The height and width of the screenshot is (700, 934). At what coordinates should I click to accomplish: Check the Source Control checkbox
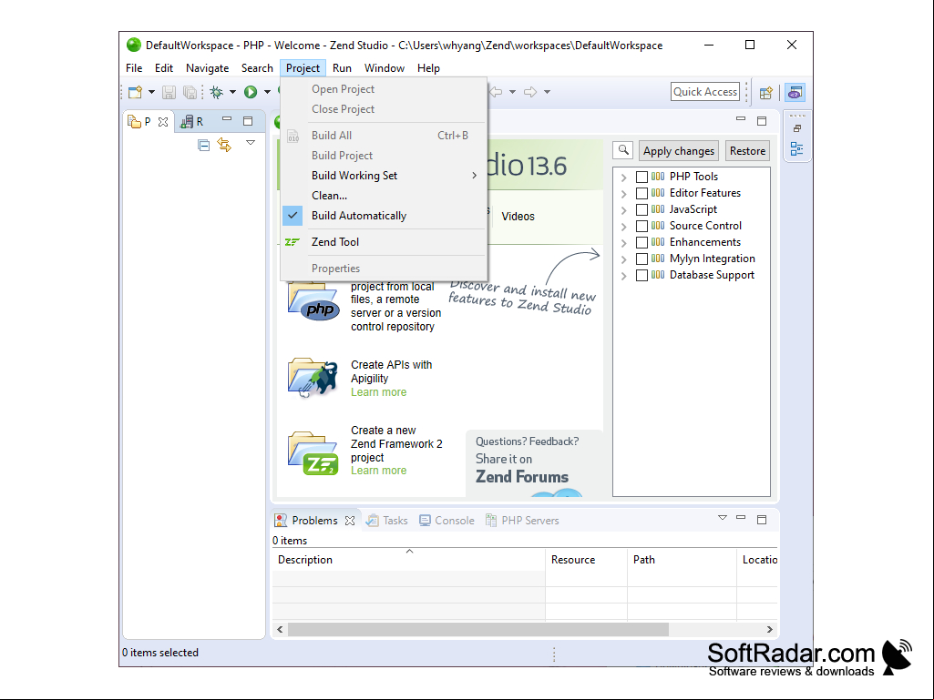pyautogui.click(x=642, y=226)
